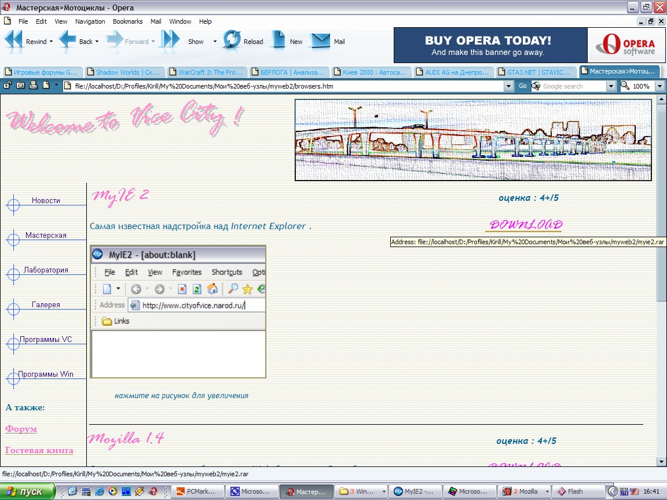
Task: Open the Navigation menu
Action: coord(90,21)
